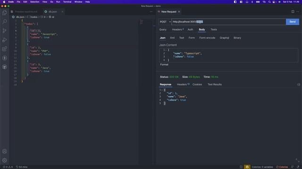Click the split editor icon top right

pyautogui.click(x=293, y=12)
